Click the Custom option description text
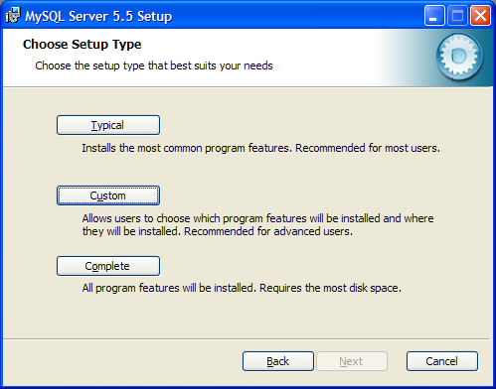The height and width of the screenshot is (389, 496). pyautogui.click(x=257, y=224)
